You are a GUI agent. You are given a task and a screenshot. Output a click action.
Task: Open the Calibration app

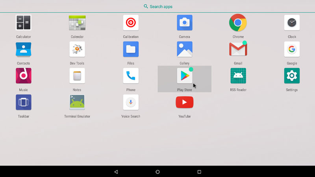[131, 23]
